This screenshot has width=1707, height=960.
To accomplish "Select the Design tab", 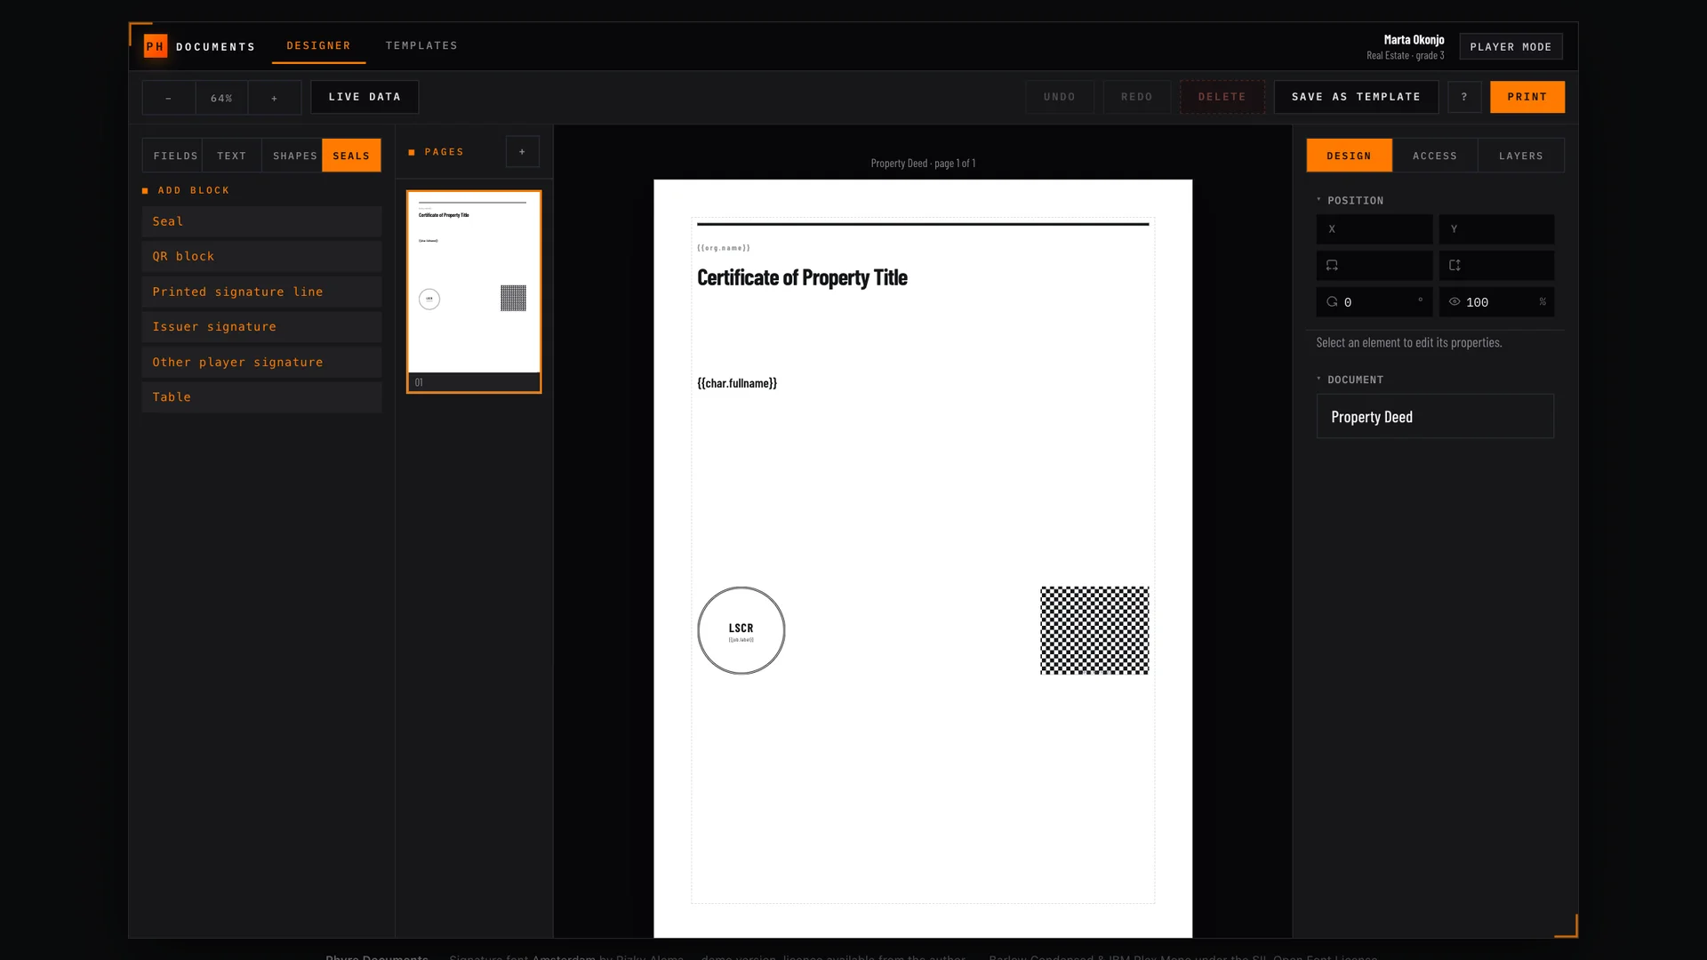I will pyautogui.click(x=1349, y=156).
